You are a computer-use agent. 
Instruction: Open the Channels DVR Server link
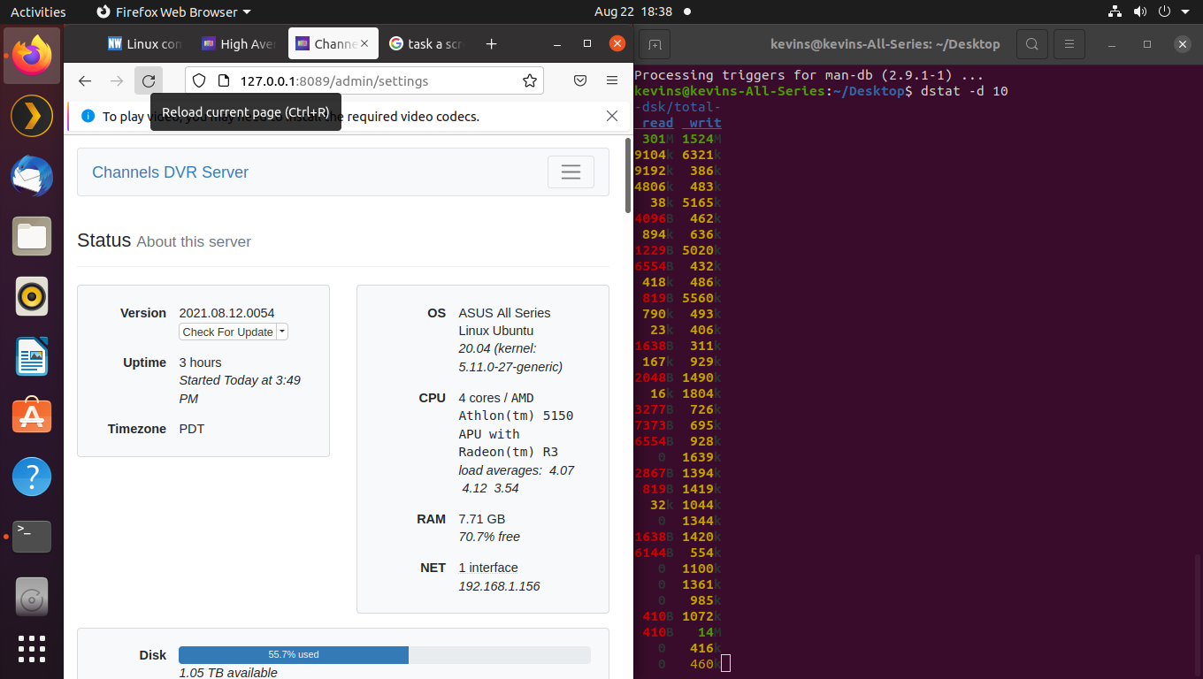tap(170, 172)
